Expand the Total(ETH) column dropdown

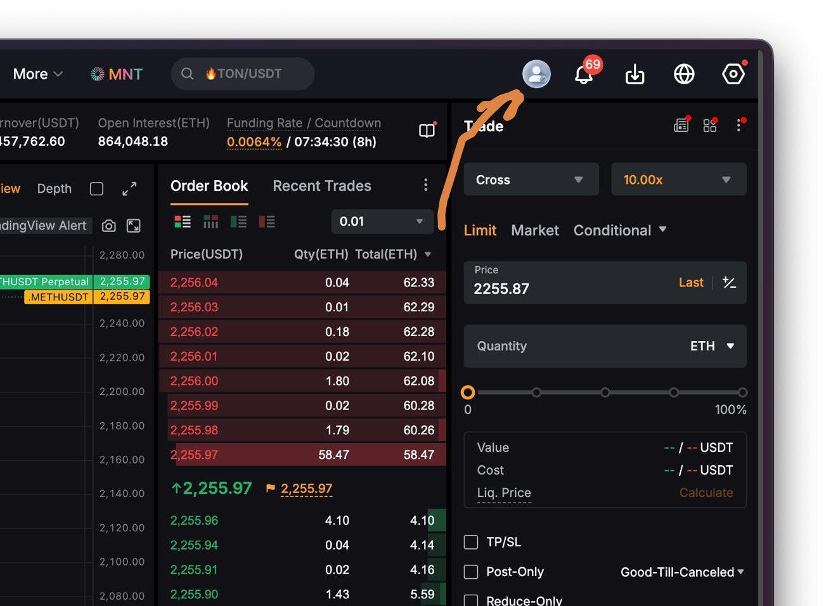coord(428,254)
